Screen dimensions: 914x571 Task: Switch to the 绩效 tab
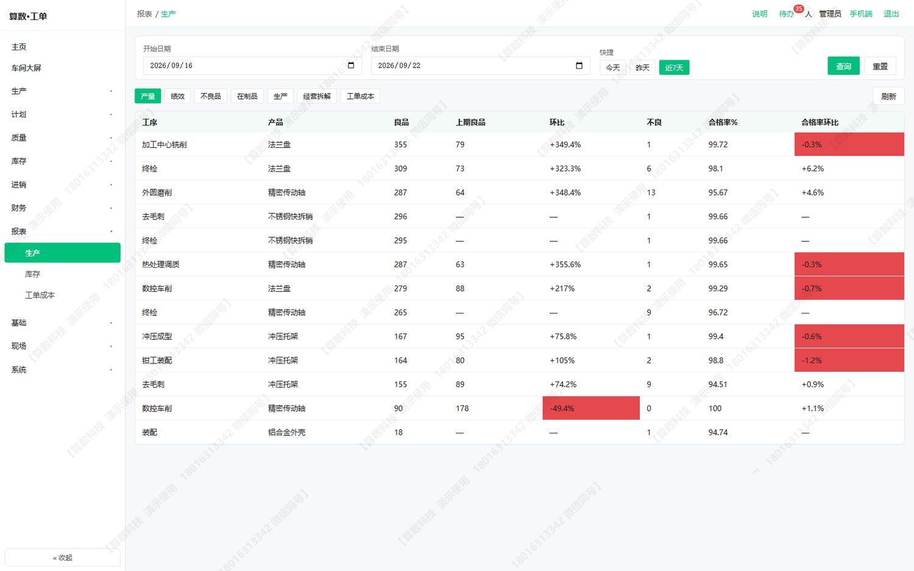click(178, 96)
